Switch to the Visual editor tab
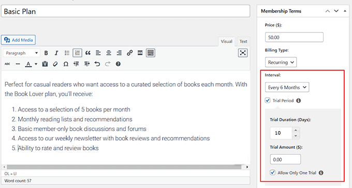 point(226,41)
